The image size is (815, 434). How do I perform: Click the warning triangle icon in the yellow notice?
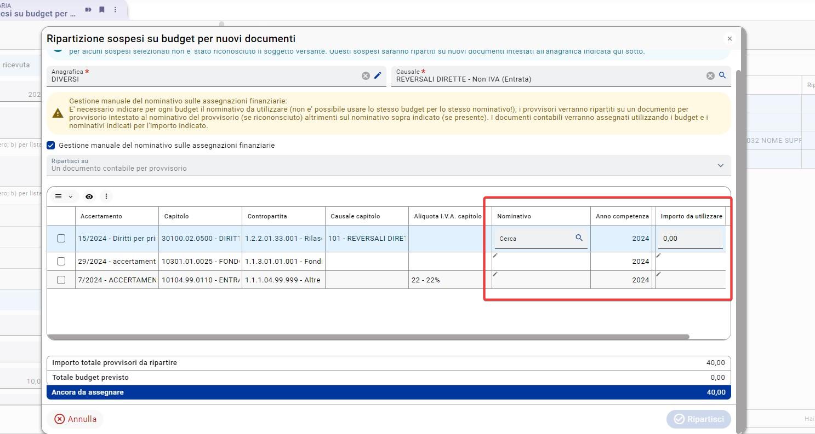pyautogui.click(x=58, y=113)
